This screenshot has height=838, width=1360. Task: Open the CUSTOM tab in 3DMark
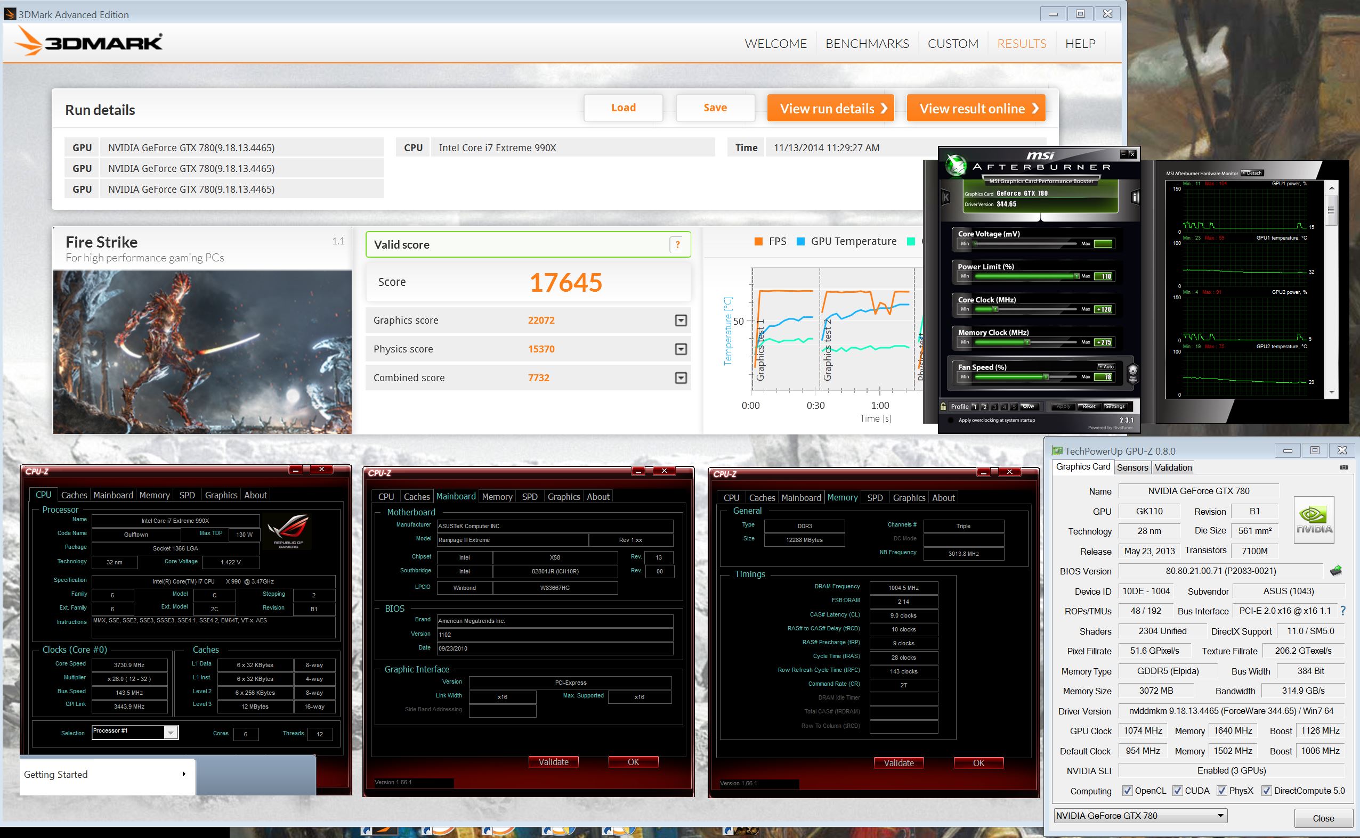953,44
